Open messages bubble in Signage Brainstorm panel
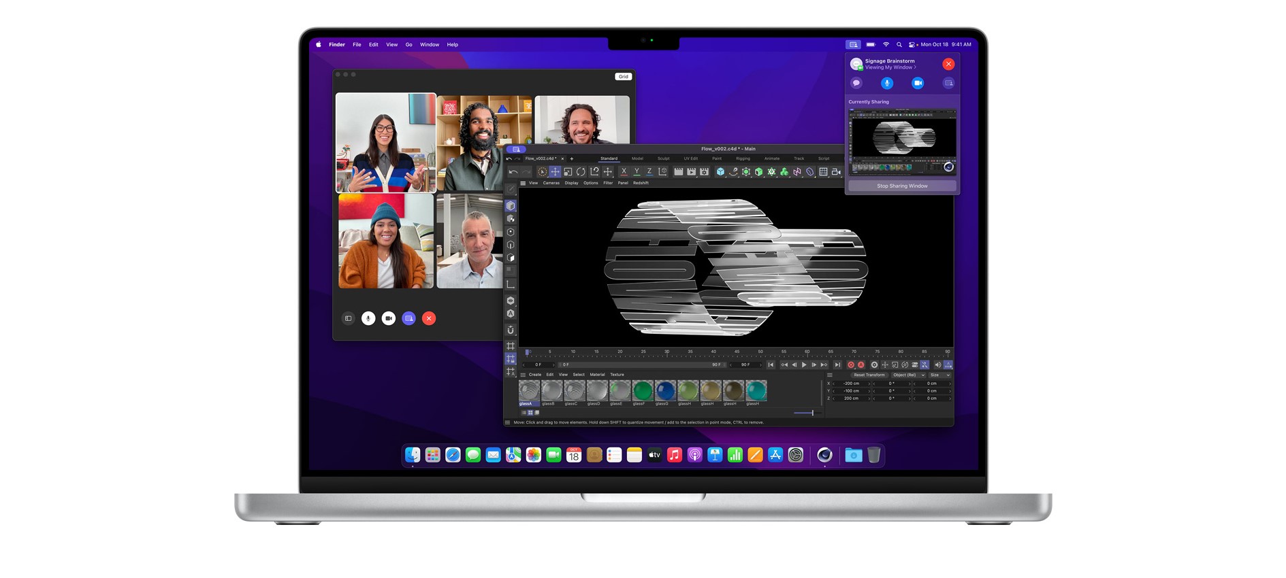The width and height of the screenshot is (1286, 578). 856,83
